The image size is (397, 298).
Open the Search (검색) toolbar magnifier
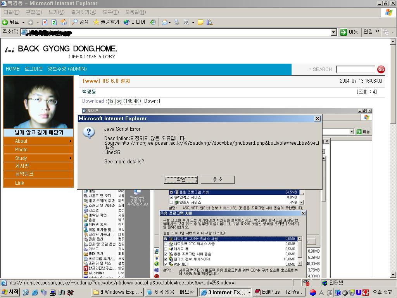pos(75,22)
